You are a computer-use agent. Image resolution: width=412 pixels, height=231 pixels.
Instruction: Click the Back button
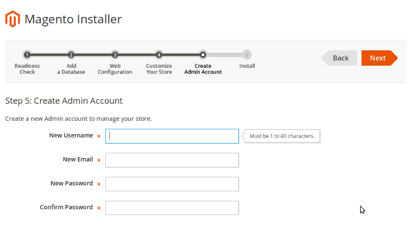(x=339, y=58)
